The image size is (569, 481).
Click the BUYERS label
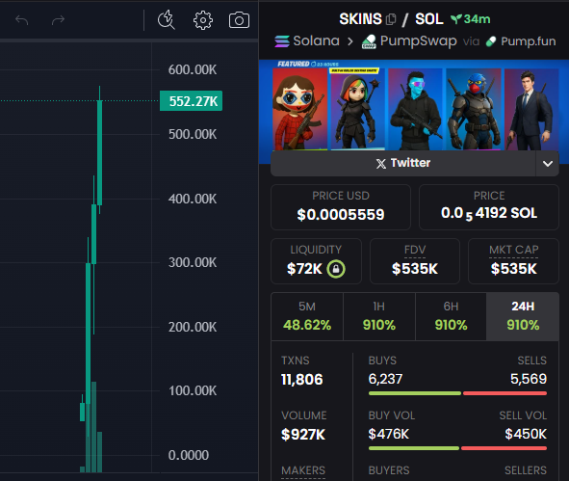point(389,470)
